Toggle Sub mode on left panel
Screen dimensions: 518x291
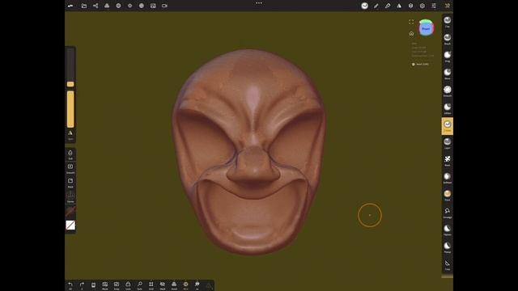tap(70, 154)
